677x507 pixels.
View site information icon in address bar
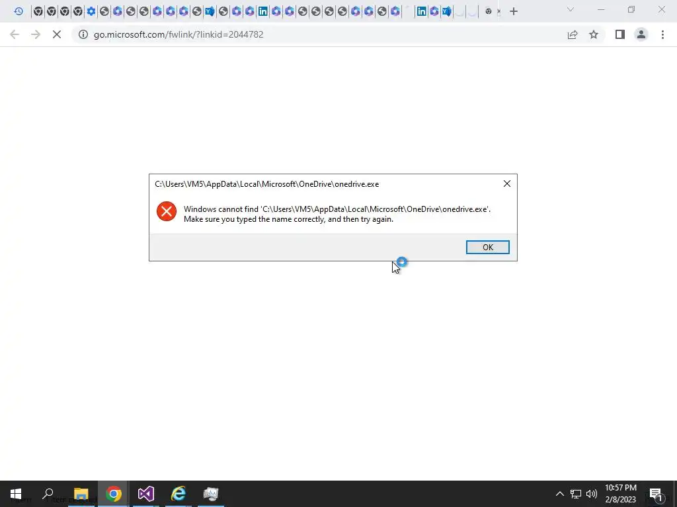click(x=83, y=34)
